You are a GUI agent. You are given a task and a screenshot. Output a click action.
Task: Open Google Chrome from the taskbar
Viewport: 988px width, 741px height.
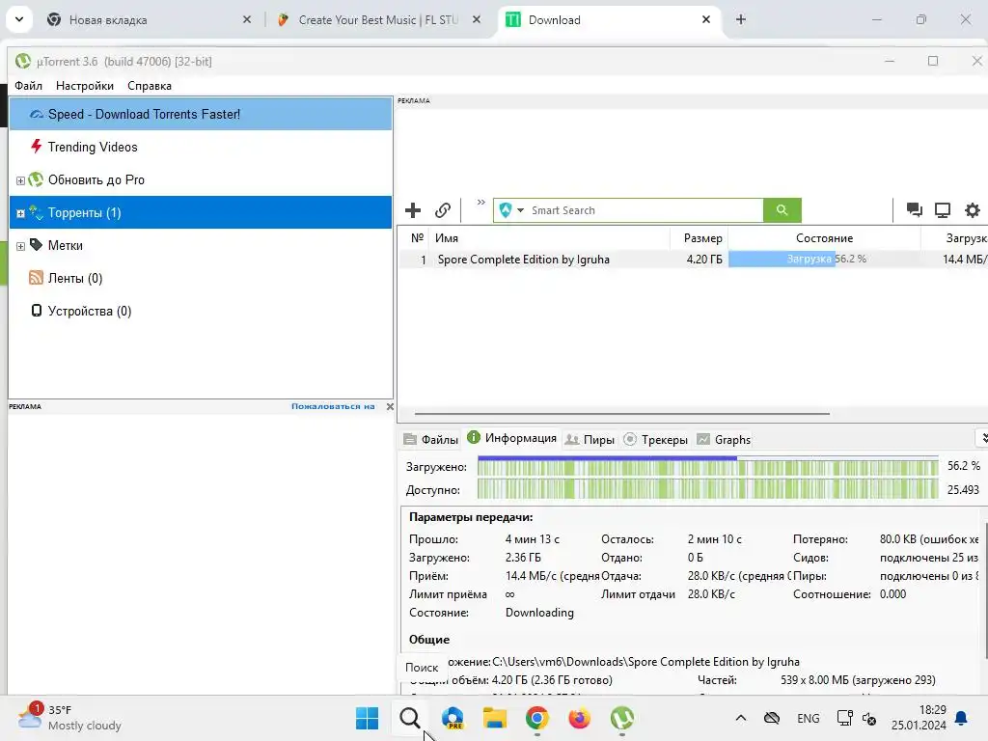536,718
